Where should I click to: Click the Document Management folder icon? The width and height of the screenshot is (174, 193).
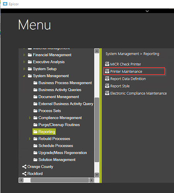(35, 97)
